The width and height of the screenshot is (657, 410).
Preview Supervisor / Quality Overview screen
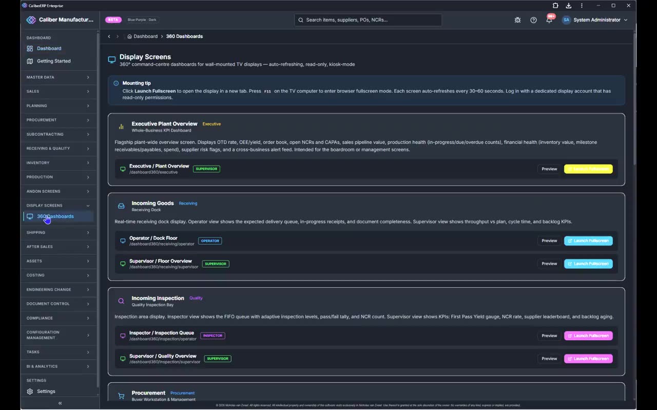tap(549, 359)
